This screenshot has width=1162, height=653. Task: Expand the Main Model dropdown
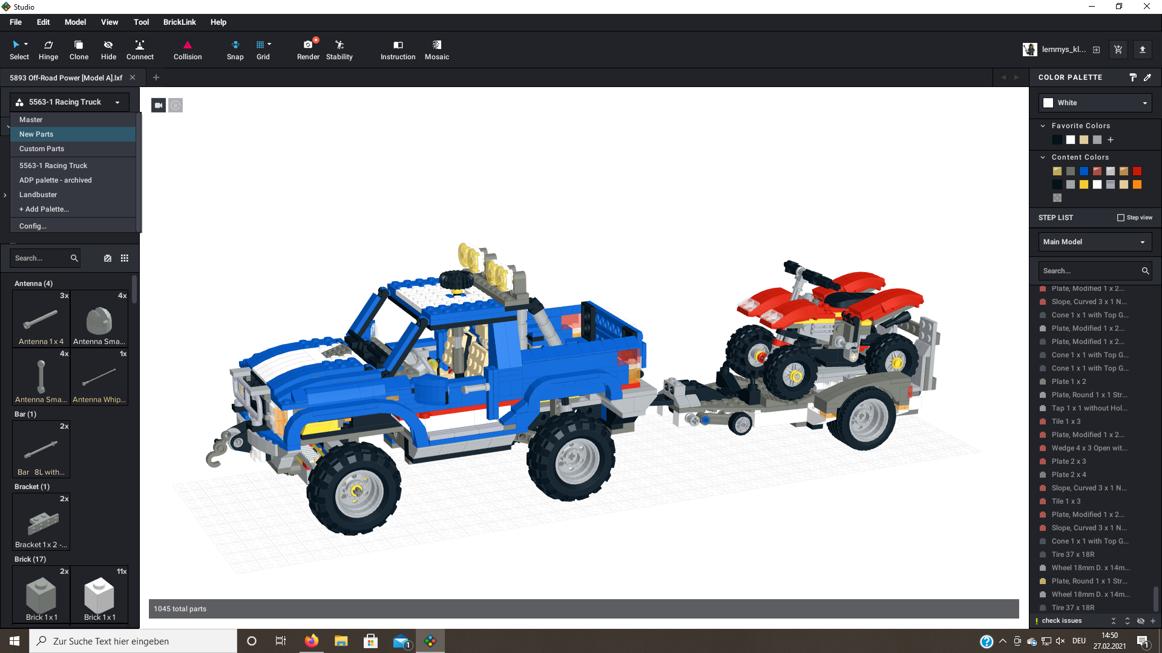(1094, 242)
